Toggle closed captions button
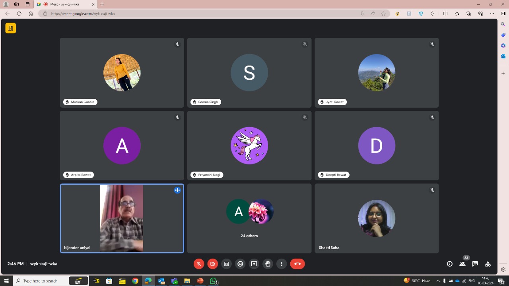Viewport: 509px width, 286px height. pos(226,264)
